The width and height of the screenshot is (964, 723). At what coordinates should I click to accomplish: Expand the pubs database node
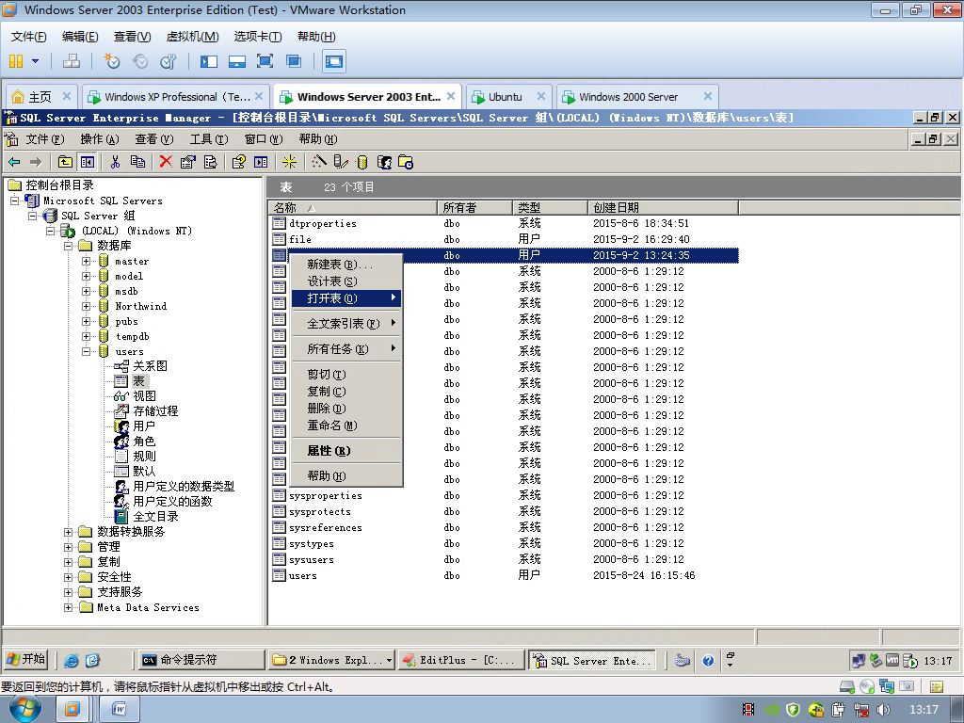[86, 322]
